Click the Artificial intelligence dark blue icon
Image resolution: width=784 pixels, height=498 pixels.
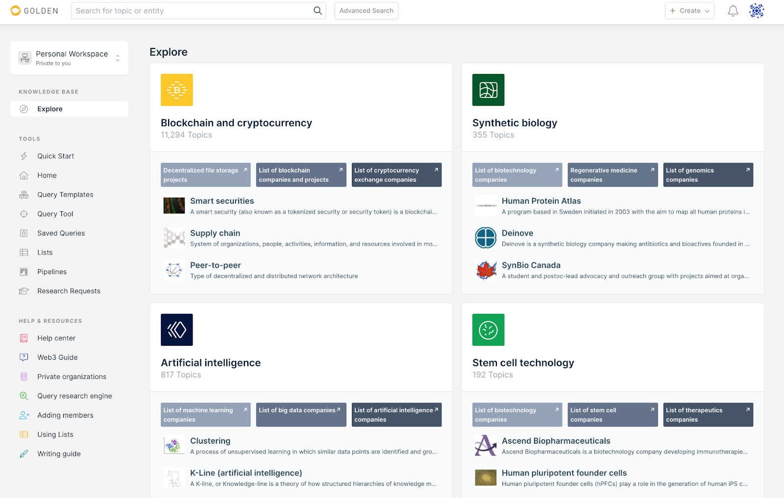pos(177,330)
